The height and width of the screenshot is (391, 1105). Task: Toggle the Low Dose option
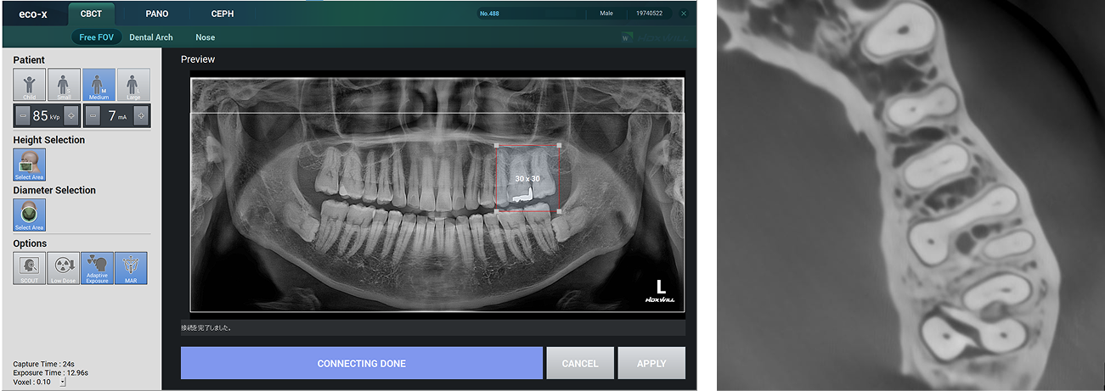(64, 268)
